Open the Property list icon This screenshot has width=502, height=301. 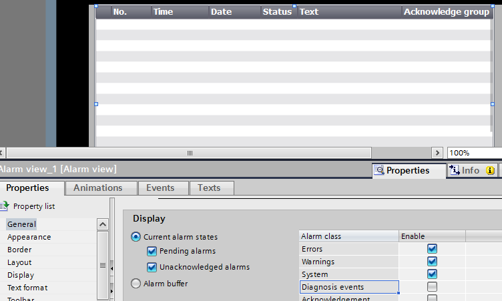pyautogui.click(x=4, y=206)
